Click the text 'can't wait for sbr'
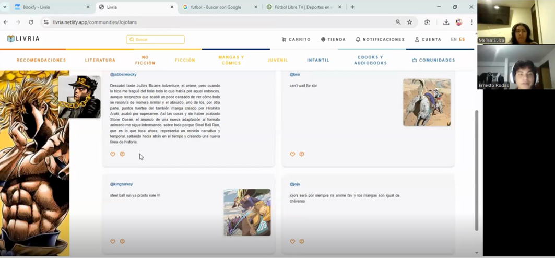 pos(303,86)
